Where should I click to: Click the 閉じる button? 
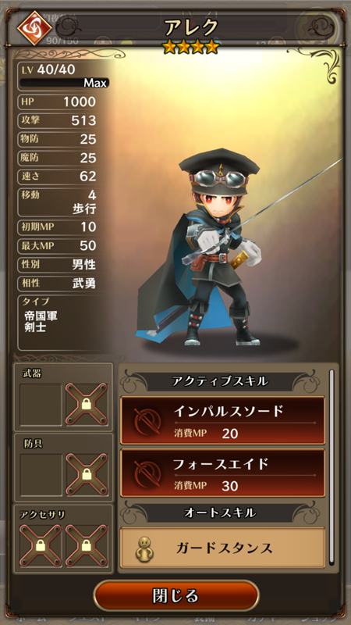[175, 596]
